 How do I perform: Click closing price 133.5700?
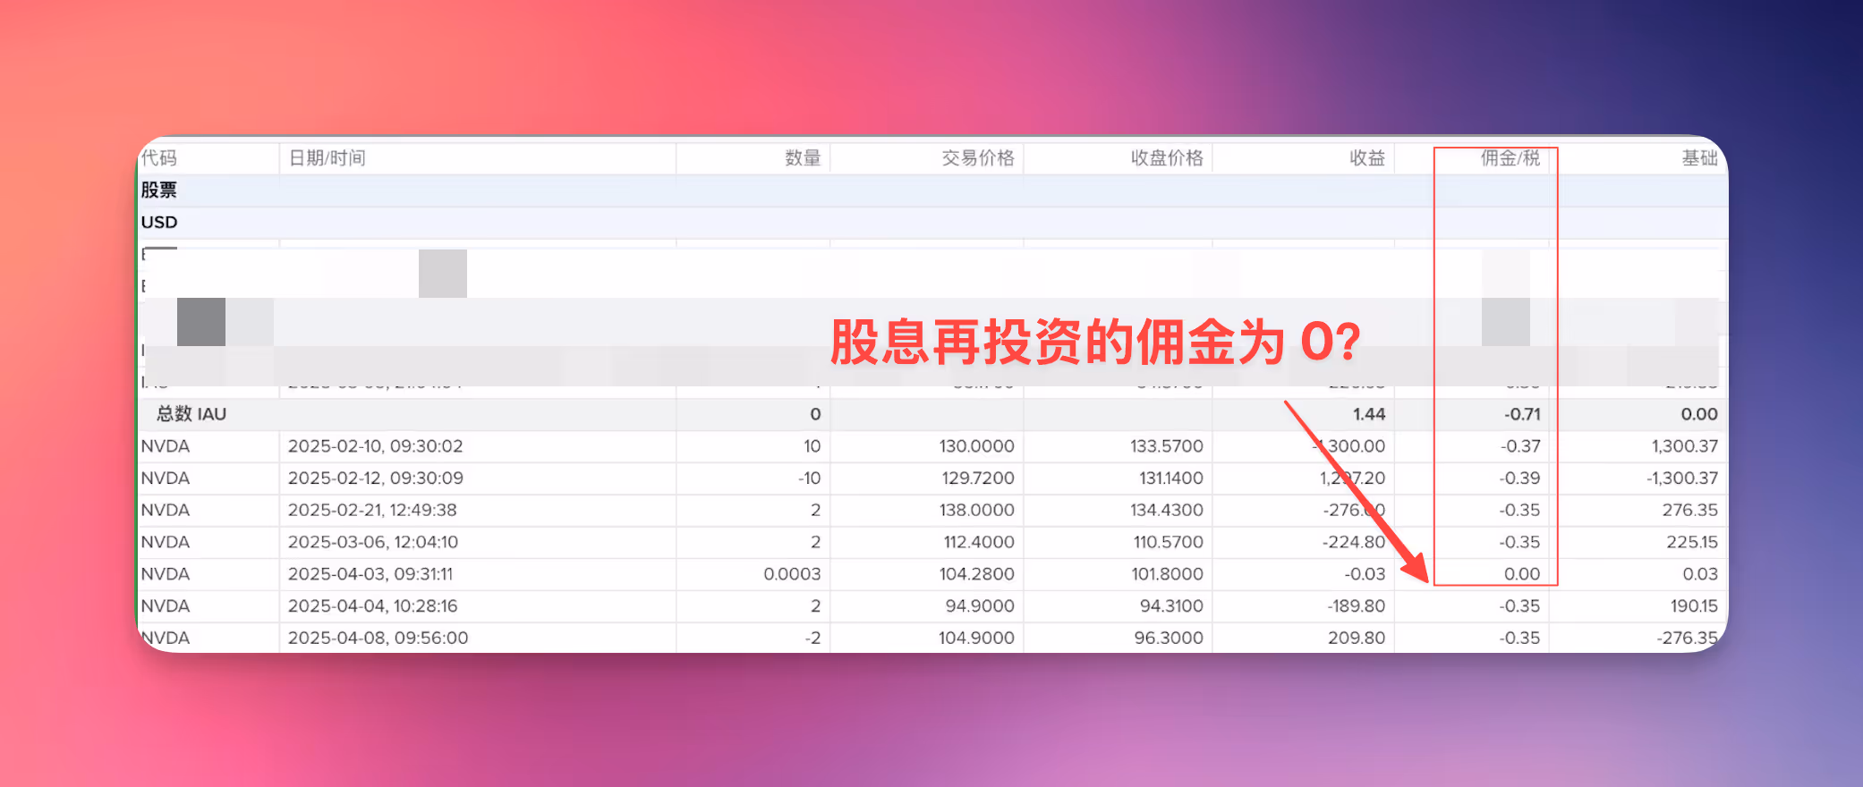1167,446
